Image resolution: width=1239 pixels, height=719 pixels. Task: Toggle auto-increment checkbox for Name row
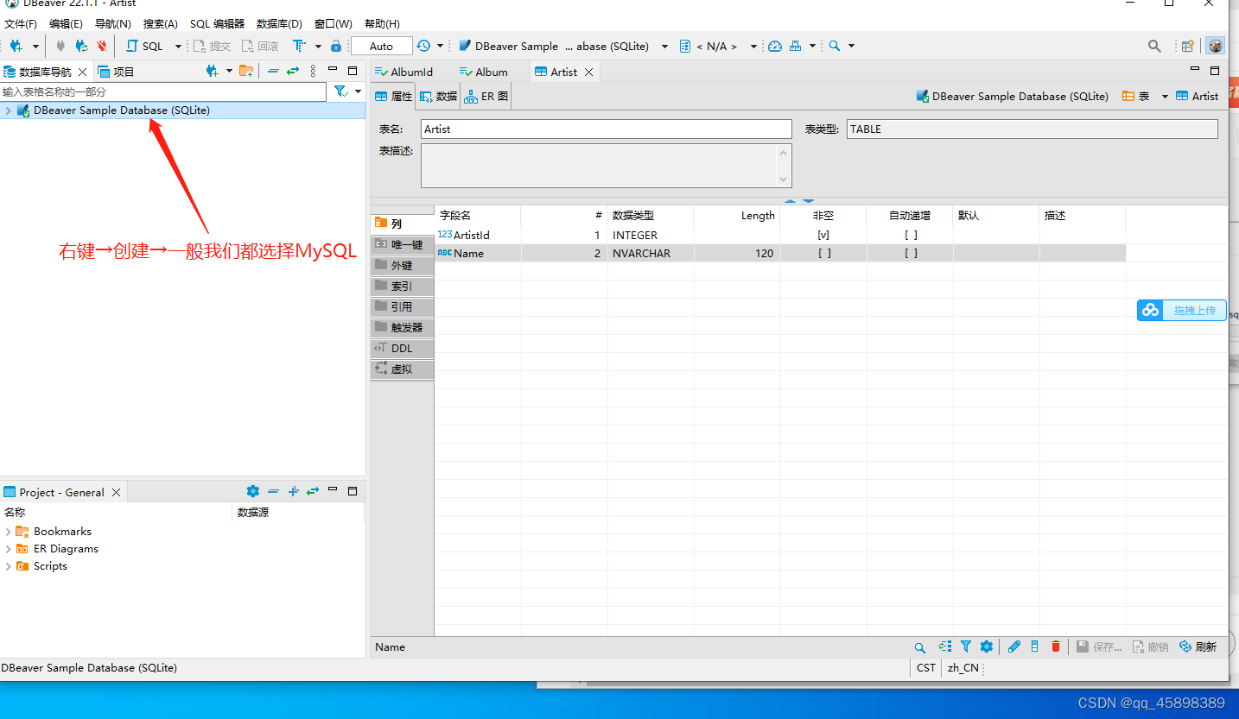tap(911, 253)
